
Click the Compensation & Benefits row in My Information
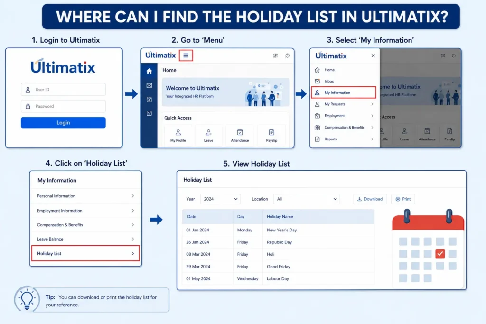[85, 225]
